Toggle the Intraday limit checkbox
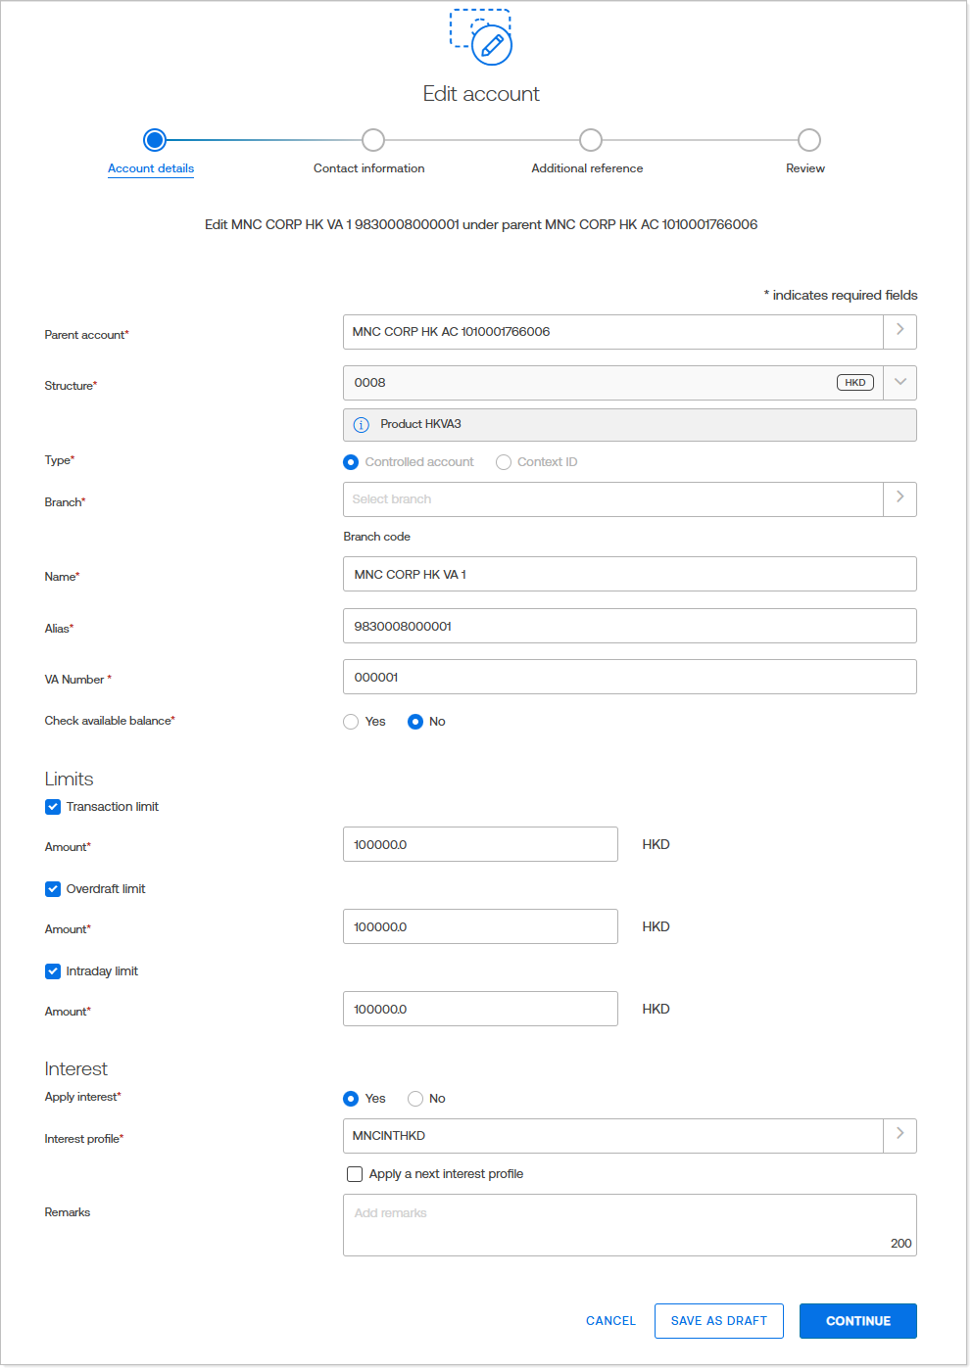This screenshot has height=1371, width=973. 53,971
